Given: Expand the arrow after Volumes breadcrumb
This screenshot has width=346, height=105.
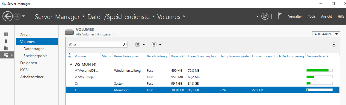Looking at the screenshot, I should (184, 17).
